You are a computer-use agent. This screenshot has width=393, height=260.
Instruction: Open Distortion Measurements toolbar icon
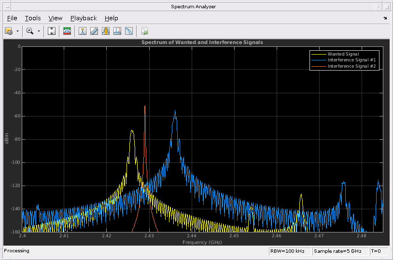coord(117,31)
